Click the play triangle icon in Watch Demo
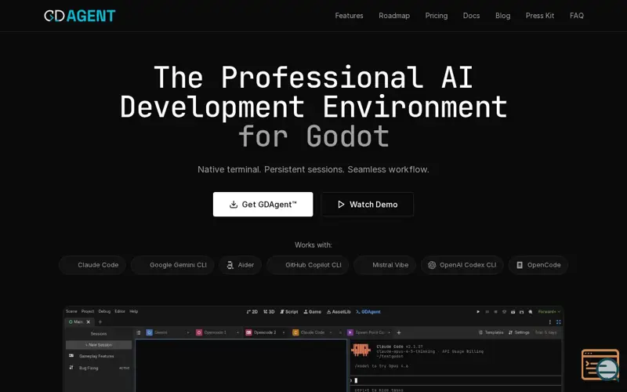 pyautogui.click(x=341, y=205)
